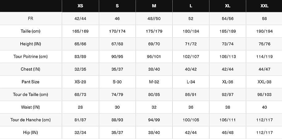Select the 98/103 Tour de Taille cell
282x139 pixels.
point(264,95)
